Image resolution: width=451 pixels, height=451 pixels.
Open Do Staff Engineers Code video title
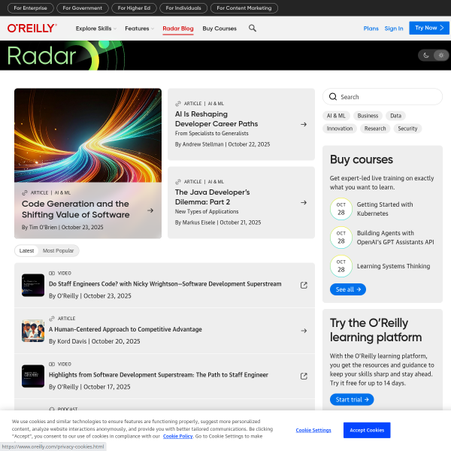(x=165, y=284)
